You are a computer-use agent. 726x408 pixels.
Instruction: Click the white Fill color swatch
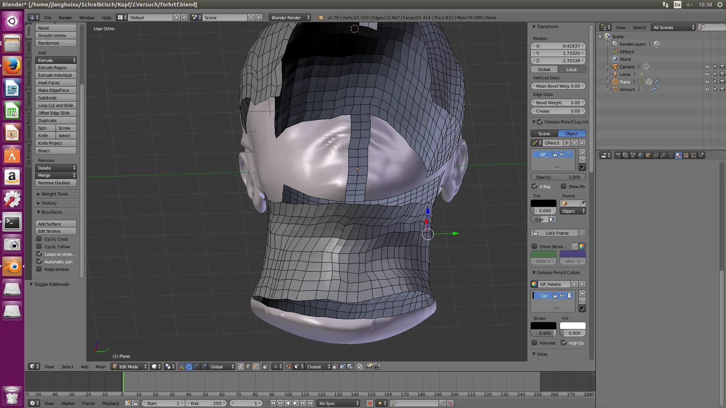(572, 326)
